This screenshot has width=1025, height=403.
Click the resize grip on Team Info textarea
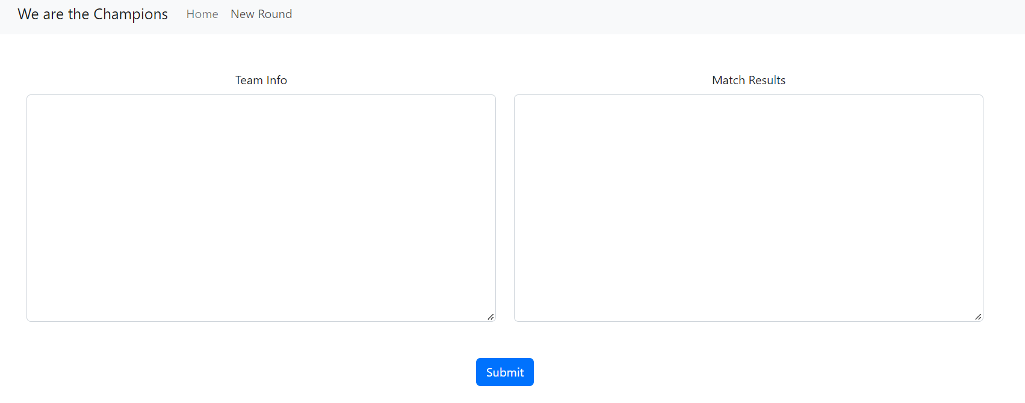tap(491, 316)
